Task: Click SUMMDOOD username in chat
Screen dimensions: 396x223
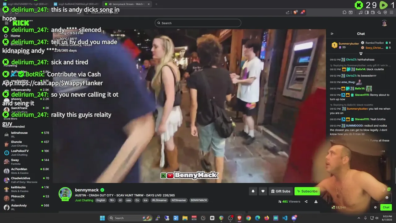Action: point(355,126)
